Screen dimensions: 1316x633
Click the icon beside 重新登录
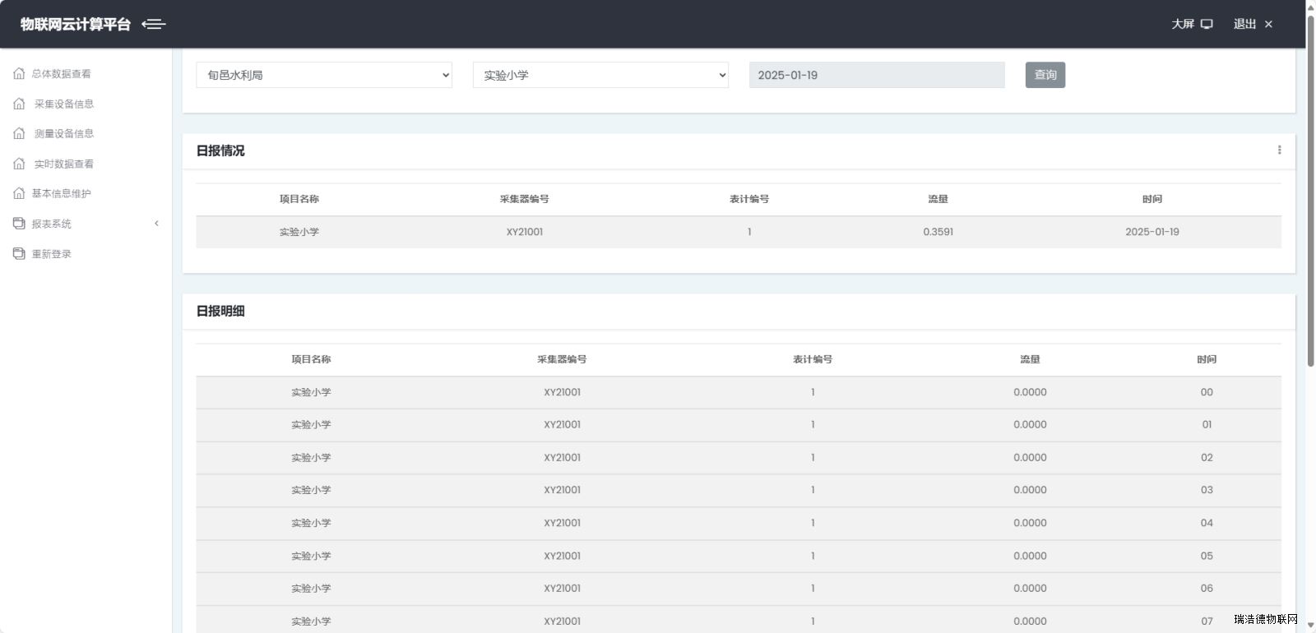[x=19, y=253]
